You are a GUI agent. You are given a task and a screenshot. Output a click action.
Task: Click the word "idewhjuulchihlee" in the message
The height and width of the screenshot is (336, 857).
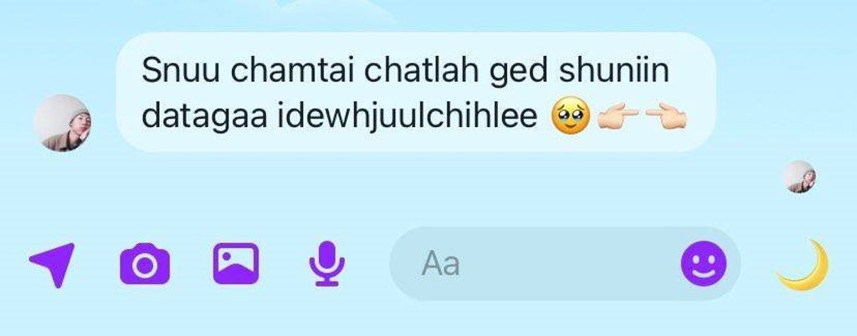tap(408, 117)
